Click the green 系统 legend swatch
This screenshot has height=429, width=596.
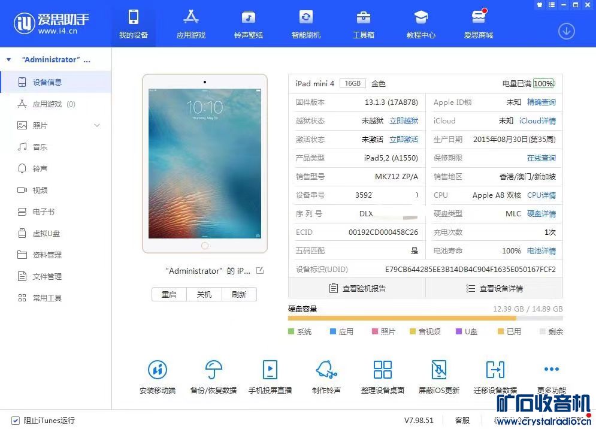pos(291,332)
